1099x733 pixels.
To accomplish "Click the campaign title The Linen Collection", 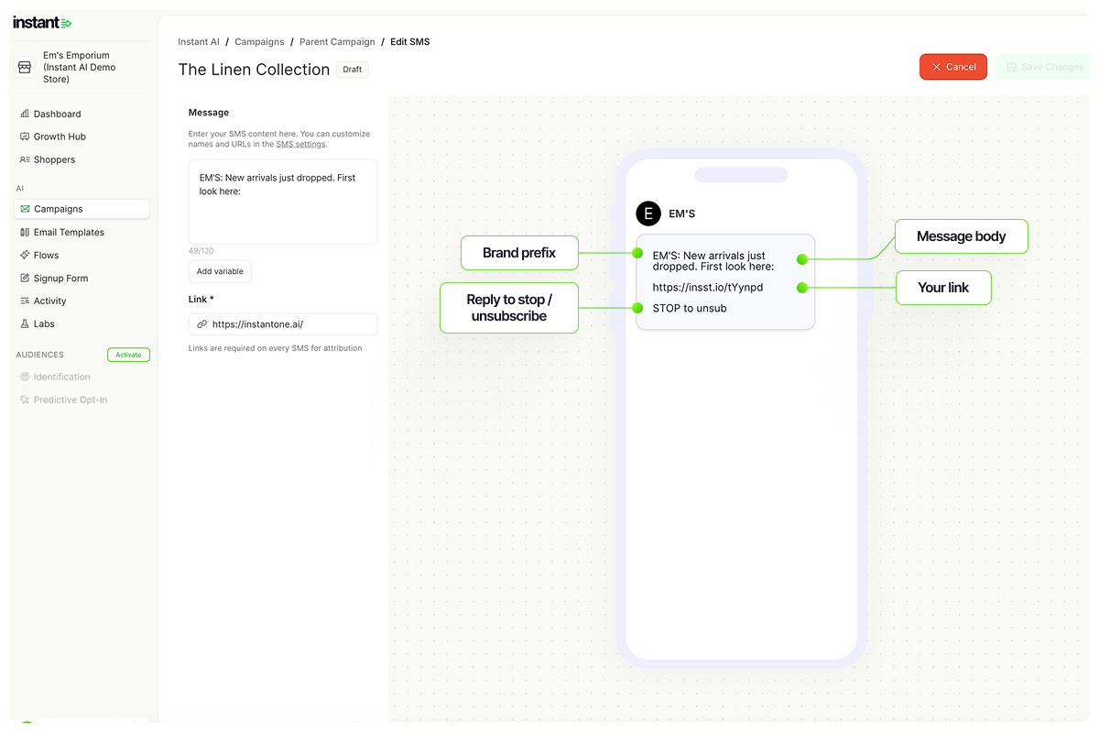I will pyautogui.click(x=254, y=70).
